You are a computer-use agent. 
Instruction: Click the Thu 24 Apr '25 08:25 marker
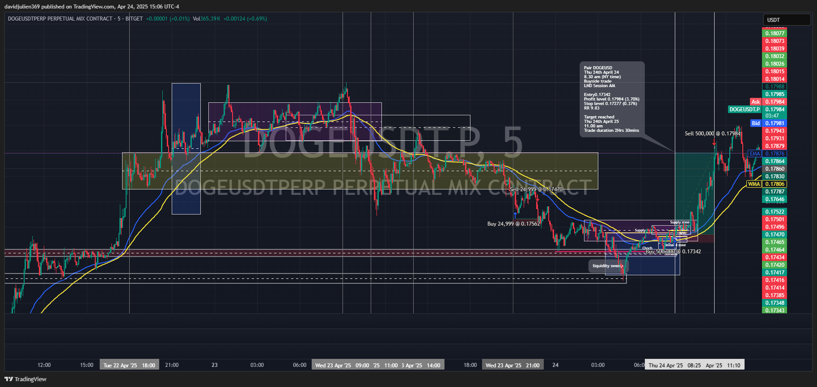pyautogui.click(x=675, y=365)
